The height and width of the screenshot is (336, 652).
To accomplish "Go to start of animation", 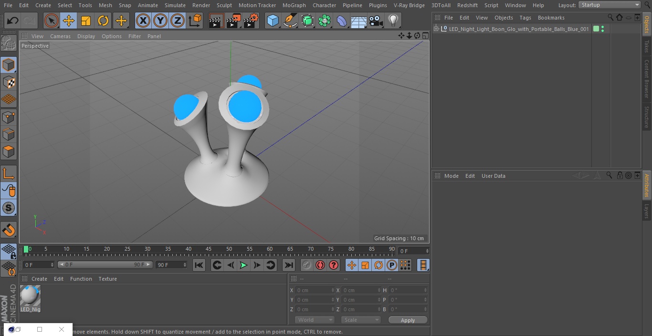I will [199, 265].
